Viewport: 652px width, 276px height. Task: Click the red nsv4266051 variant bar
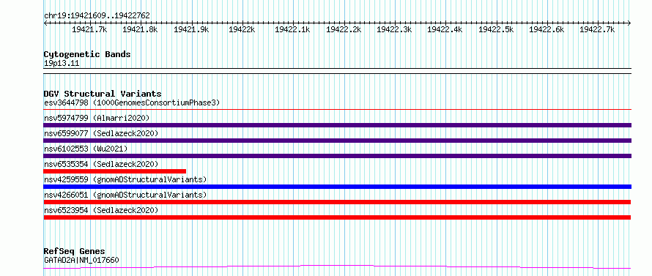click(337, 202)
